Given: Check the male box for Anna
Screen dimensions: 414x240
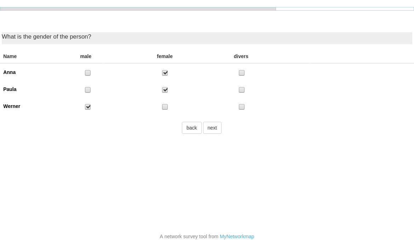Looking at the screenshot, I should coord(88,73).
